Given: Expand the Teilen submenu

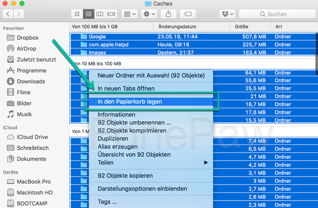Looking at the screenshot, I should point(151,163).
